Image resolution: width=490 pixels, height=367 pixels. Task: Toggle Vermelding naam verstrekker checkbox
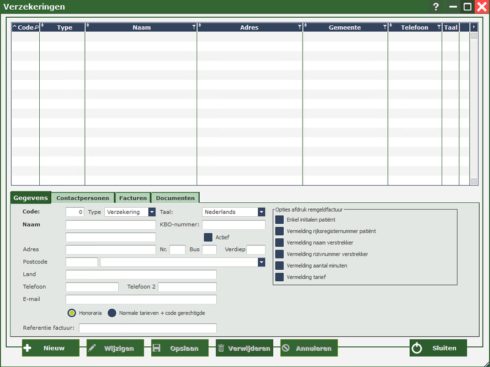pyautogui.click(x=279, y=243)
